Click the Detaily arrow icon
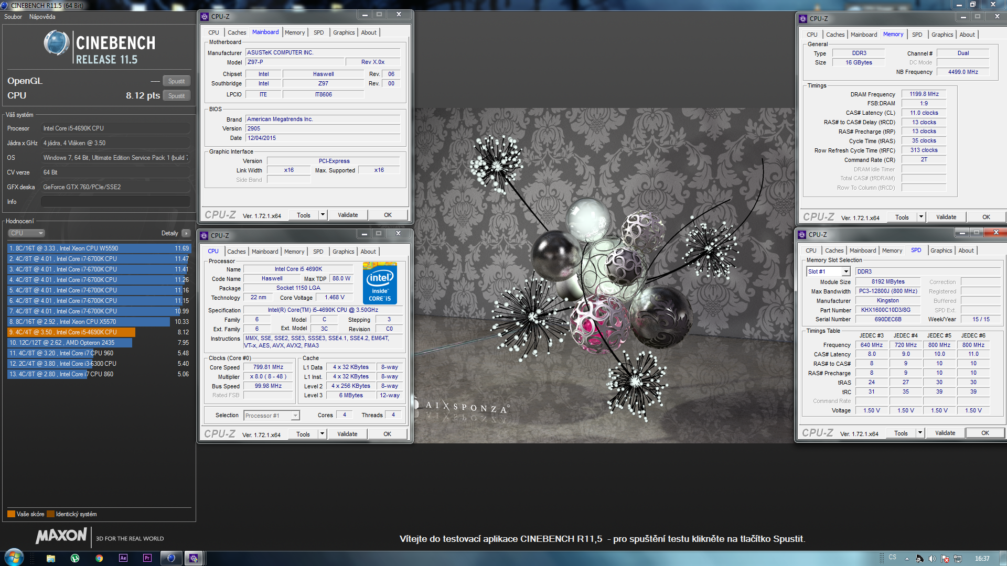Screen dimensions: 1007x566 [x=186, y=233]
